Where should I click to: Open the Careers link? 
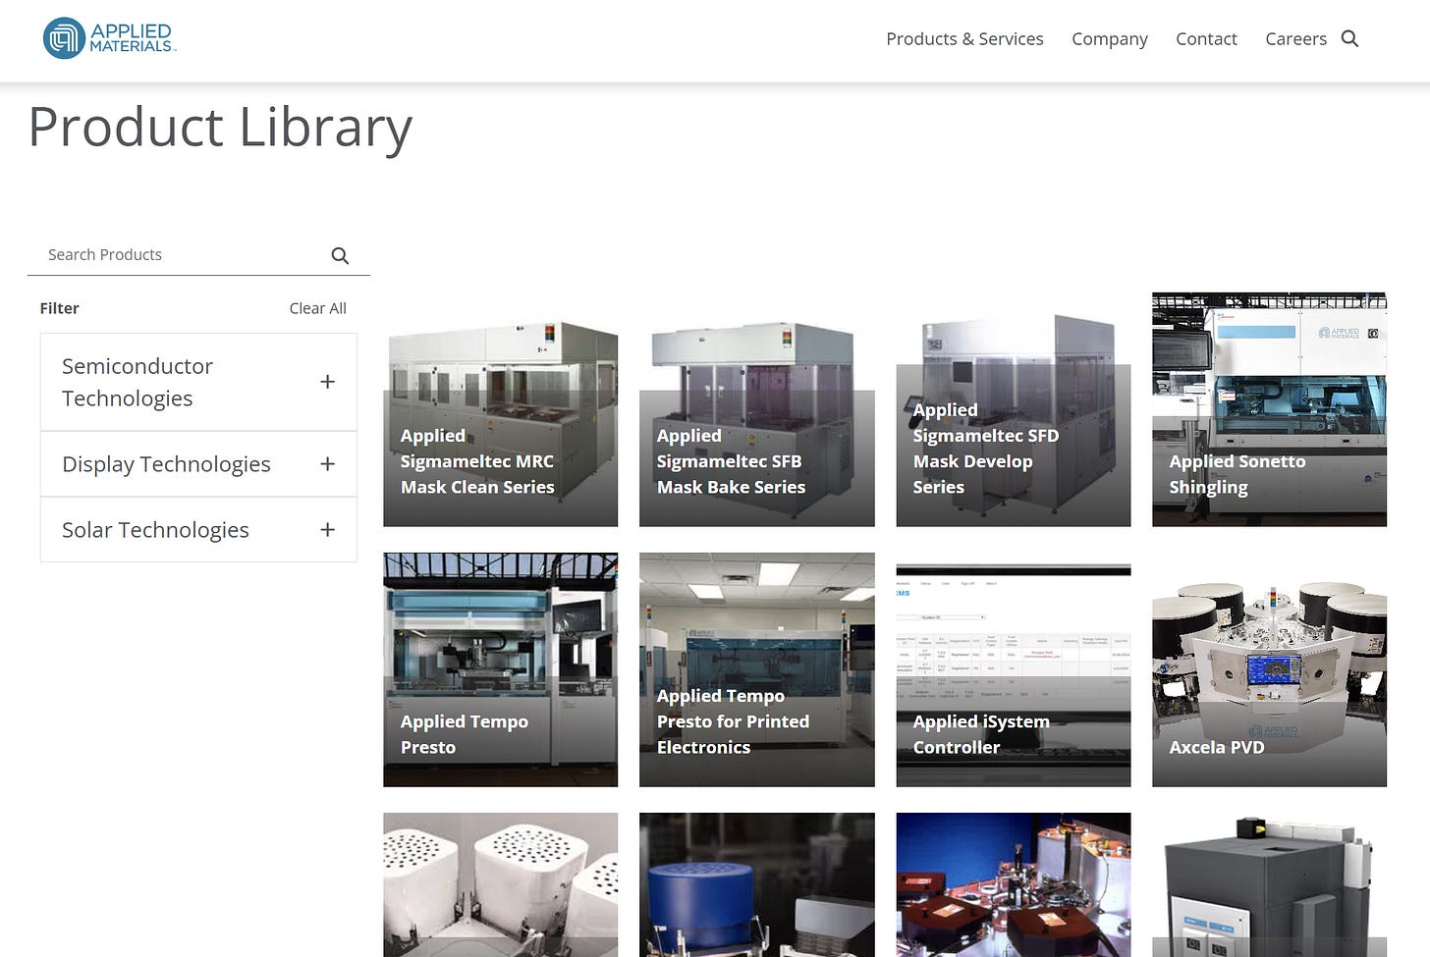click(1295, 38)
